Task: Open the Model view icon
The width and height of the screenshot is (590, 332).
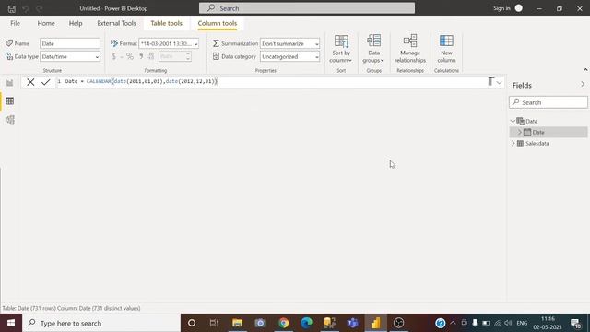Action: click(10, 120)
